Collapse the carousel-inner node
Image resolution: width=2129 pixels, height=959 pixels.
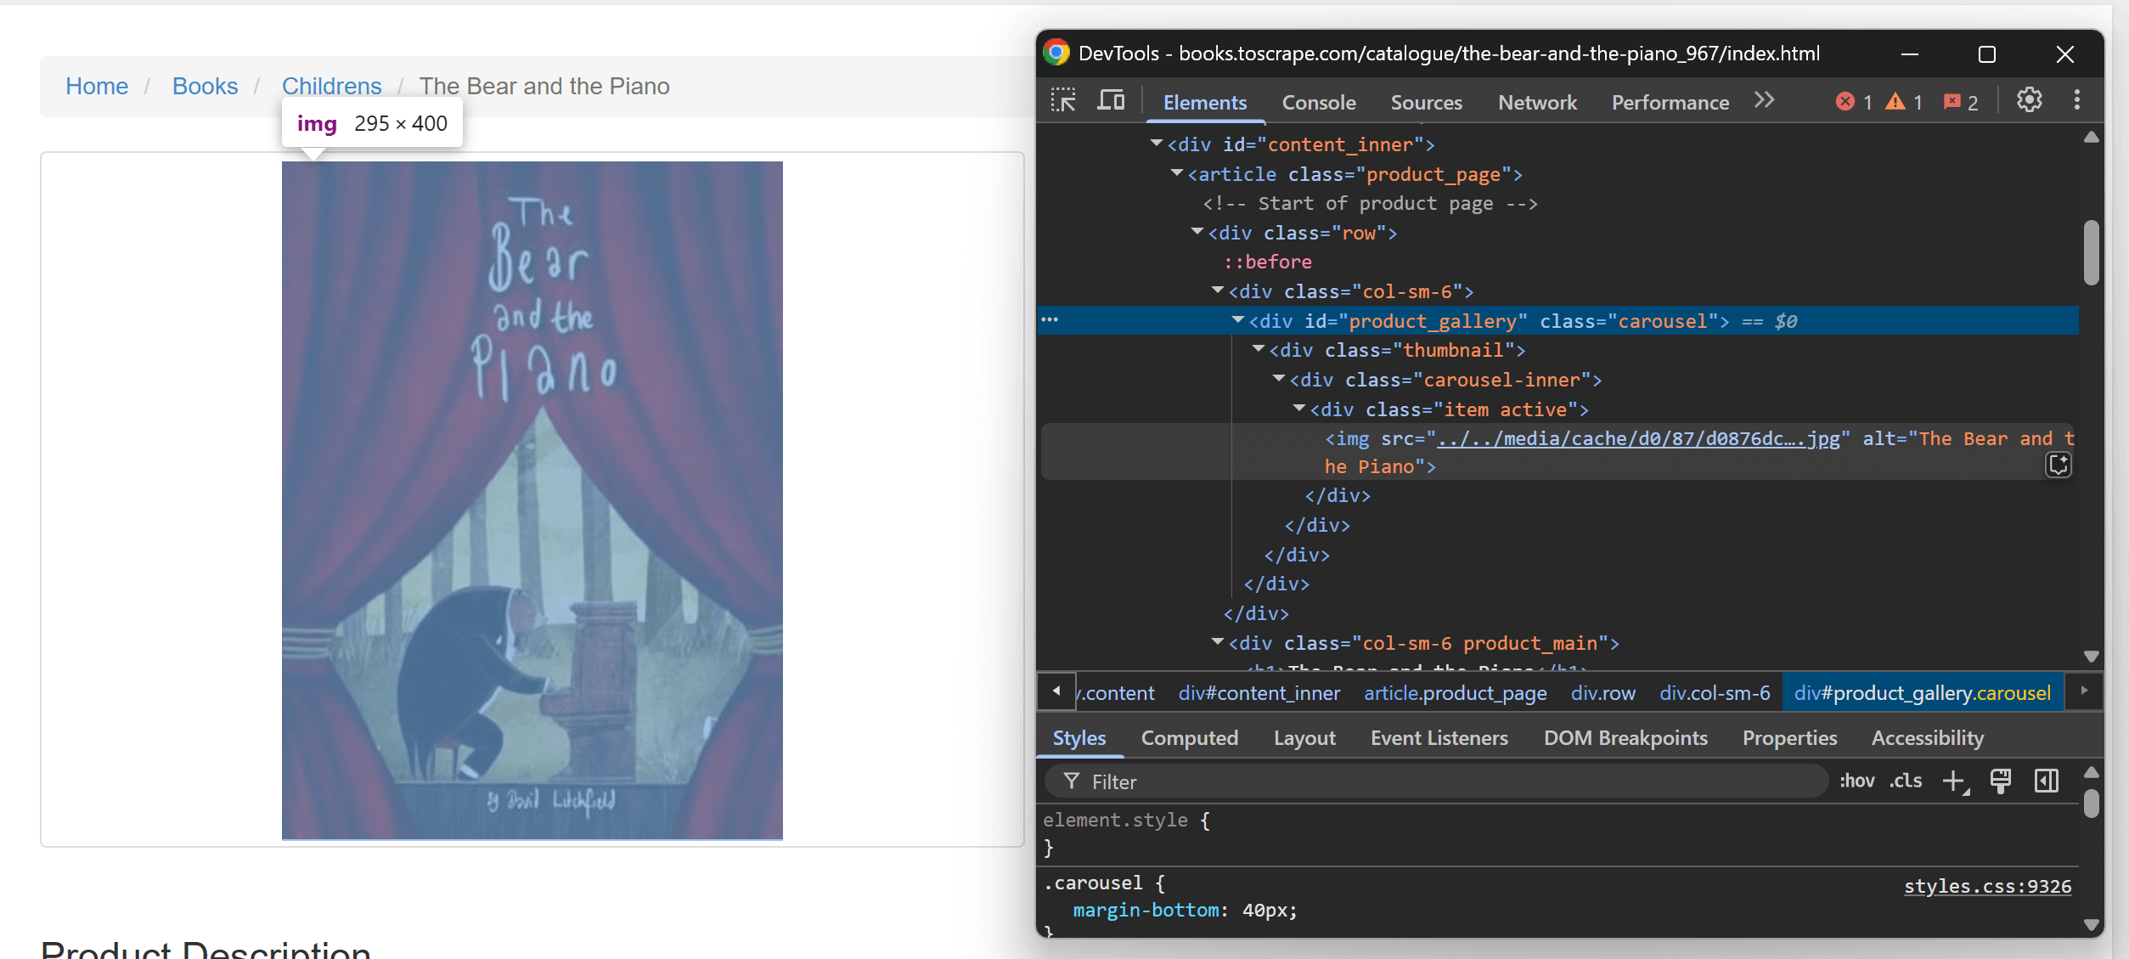click(x=1279, y=378)
